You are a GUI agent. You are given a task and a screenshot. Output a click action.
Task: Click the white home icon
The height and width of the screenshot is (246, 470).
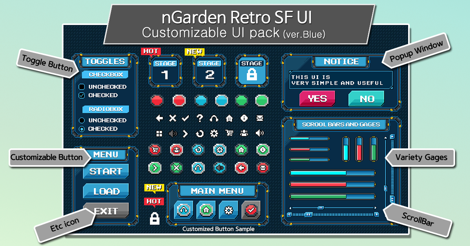point(229,118)
